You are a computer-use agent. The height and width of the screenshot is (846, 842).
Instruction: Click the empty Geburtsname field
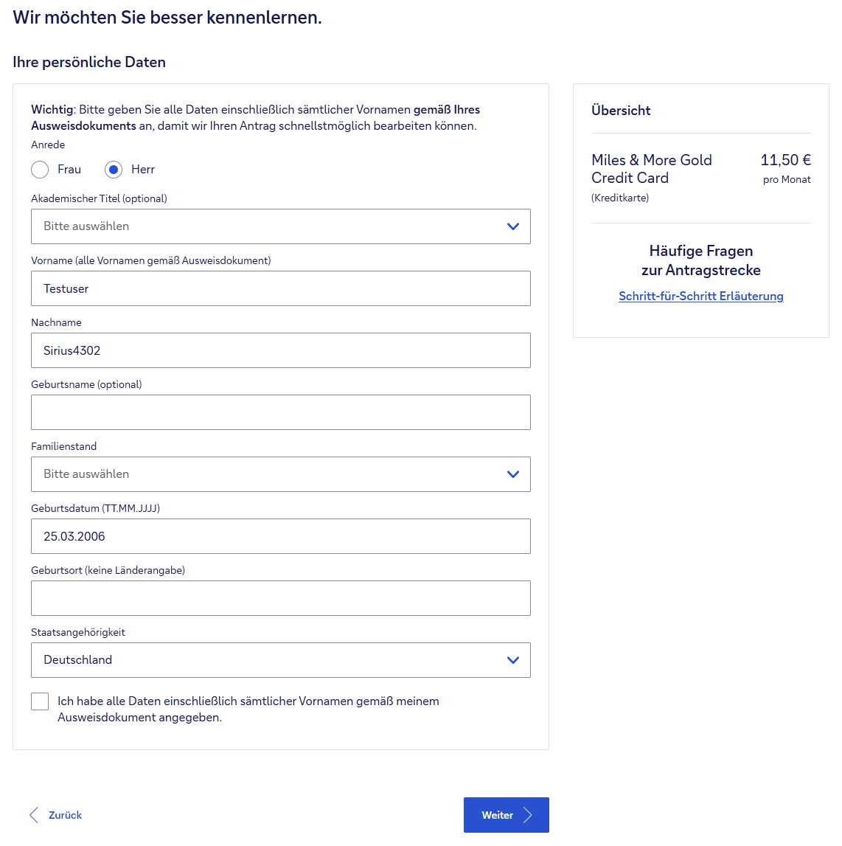[280, 412]
